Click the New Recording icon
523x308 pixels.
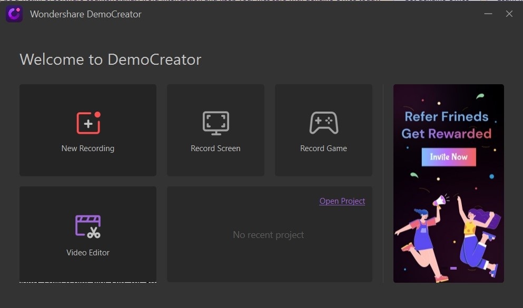coord(88,123)
